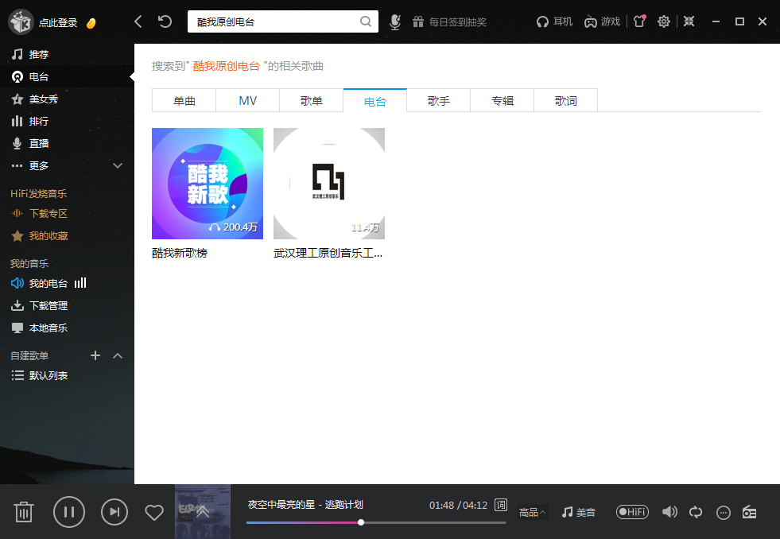Viewport: 780px width, 539px height.
Task: Open the 酷我新歌榜 cover thumbnail
Action: click(x=207, y=183)
